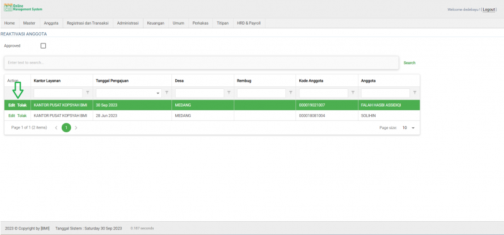Open the Desa column filter icon
This screenshot has height=235, width=504.
point(229,93)
